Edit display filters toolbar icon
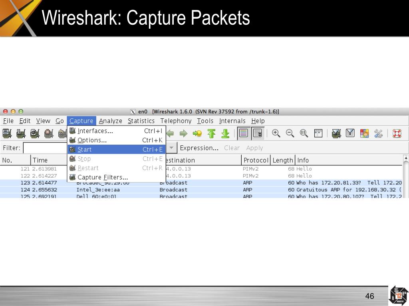The image size is (409, 306). tap(350, 133)
